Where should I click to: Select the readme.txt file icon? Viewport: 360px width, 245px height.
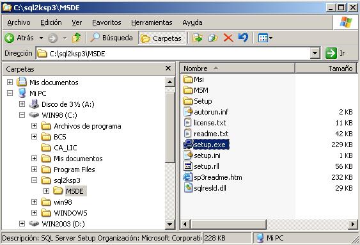(187, 134)
